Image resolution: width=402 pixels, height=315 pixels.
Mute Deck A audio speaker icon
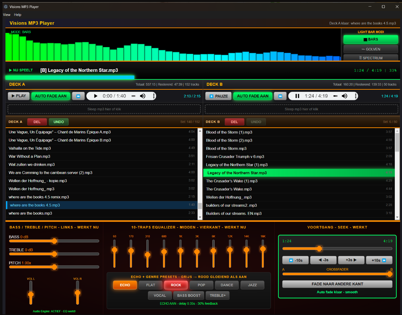click(x=143, y=96)
